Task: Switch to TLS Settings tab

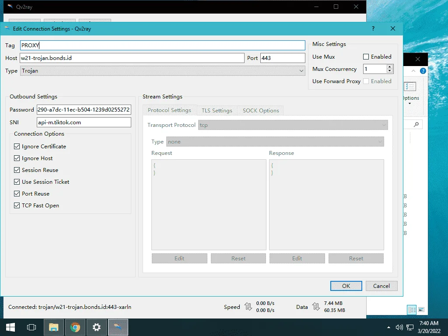Action: (x=217, y=111)
